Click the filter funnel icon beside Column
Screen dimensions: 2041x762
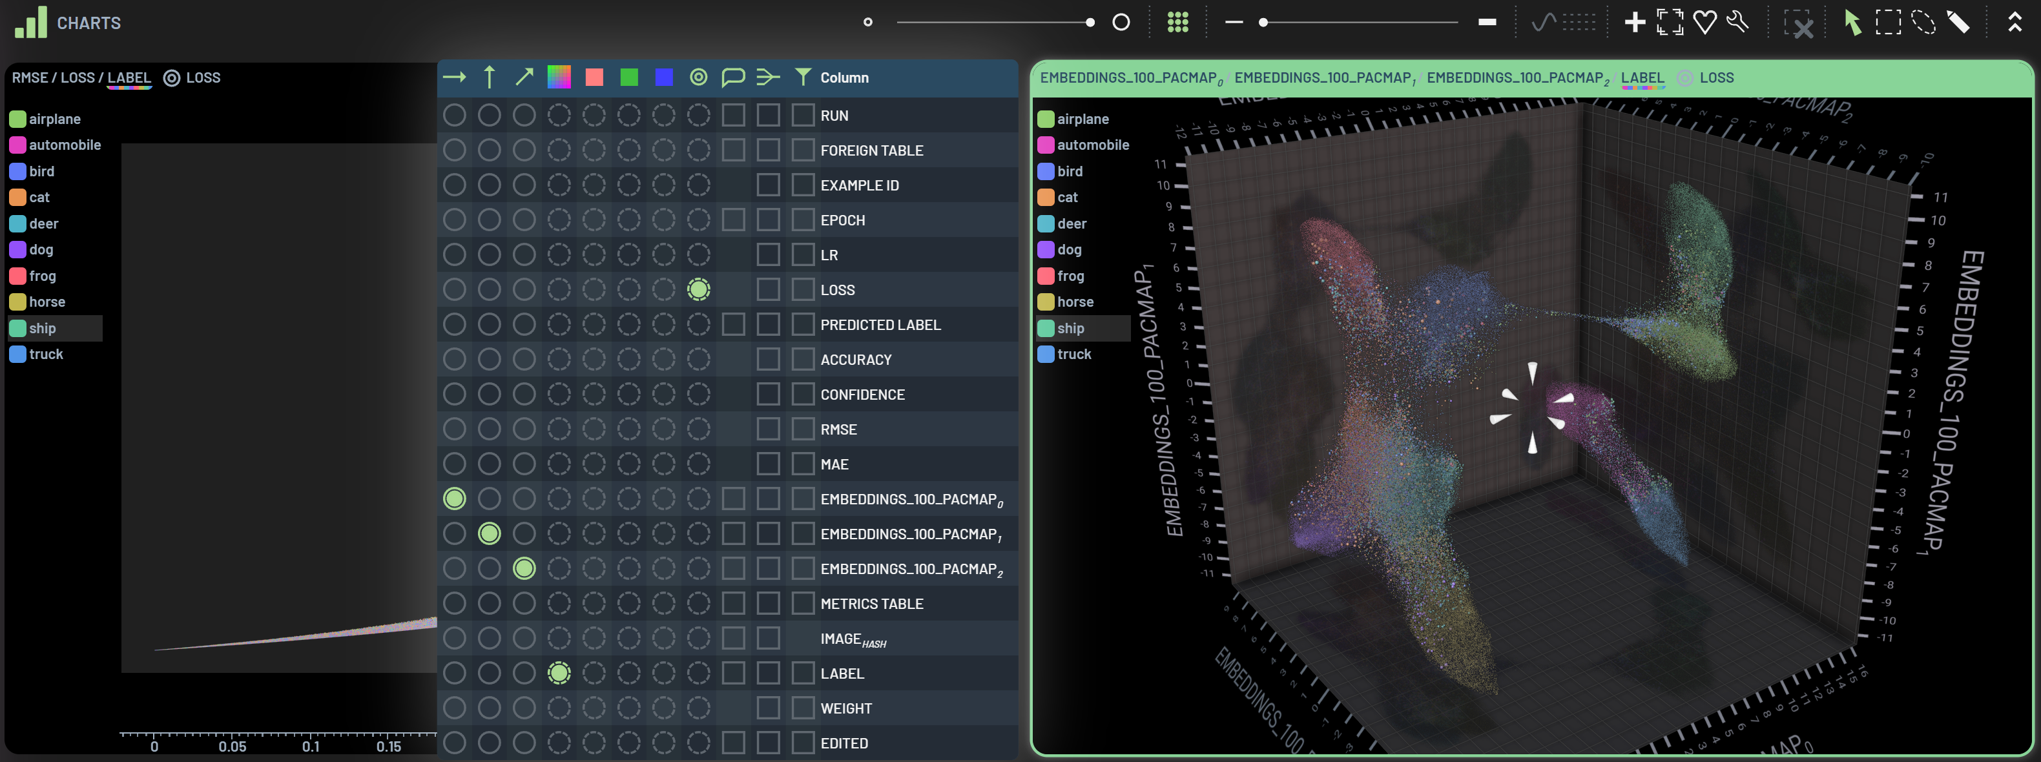pyautogui.click(x=803, y=77)
